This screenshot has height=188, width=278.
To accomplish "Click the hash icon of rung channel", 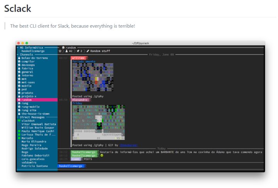I will click(x=19, y=103).
